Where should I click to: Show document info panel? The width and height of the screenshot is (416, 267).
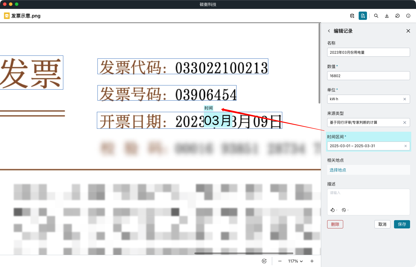tap(408, 16)
